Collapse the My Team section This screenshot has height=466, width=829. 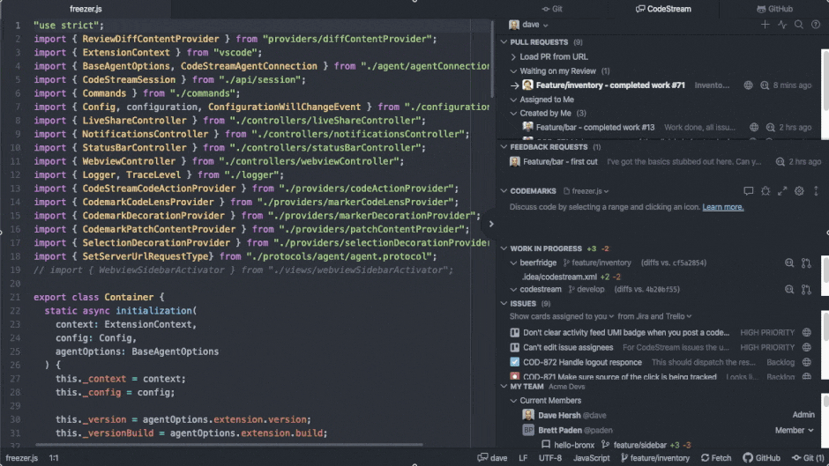(504, 387)
